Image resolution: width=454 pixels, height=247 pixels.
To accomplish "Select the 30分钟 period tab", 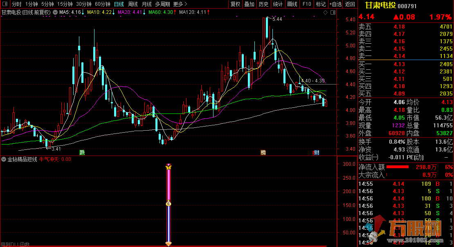I will pos(84,4).
